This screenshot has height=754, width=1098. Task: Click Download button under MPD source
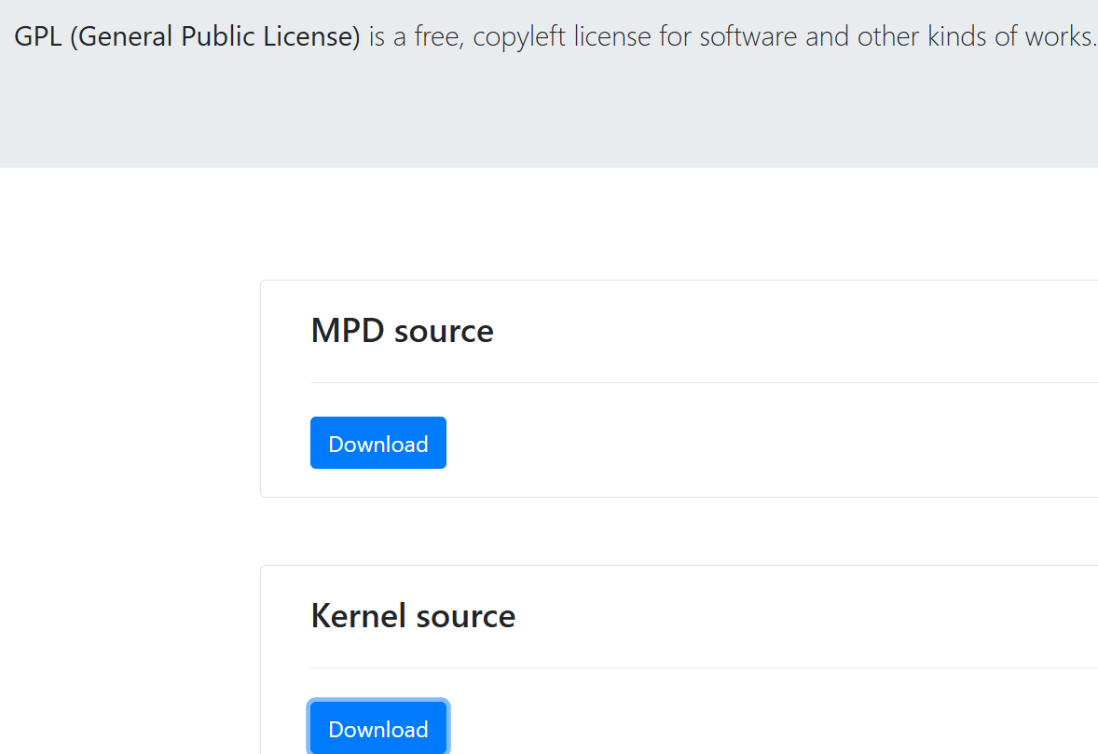pyautogui.click(x=377, y=444)
